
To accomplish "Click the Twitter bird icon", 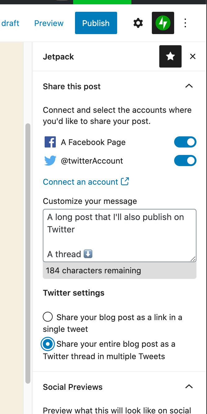I will (x=50, y=161).
